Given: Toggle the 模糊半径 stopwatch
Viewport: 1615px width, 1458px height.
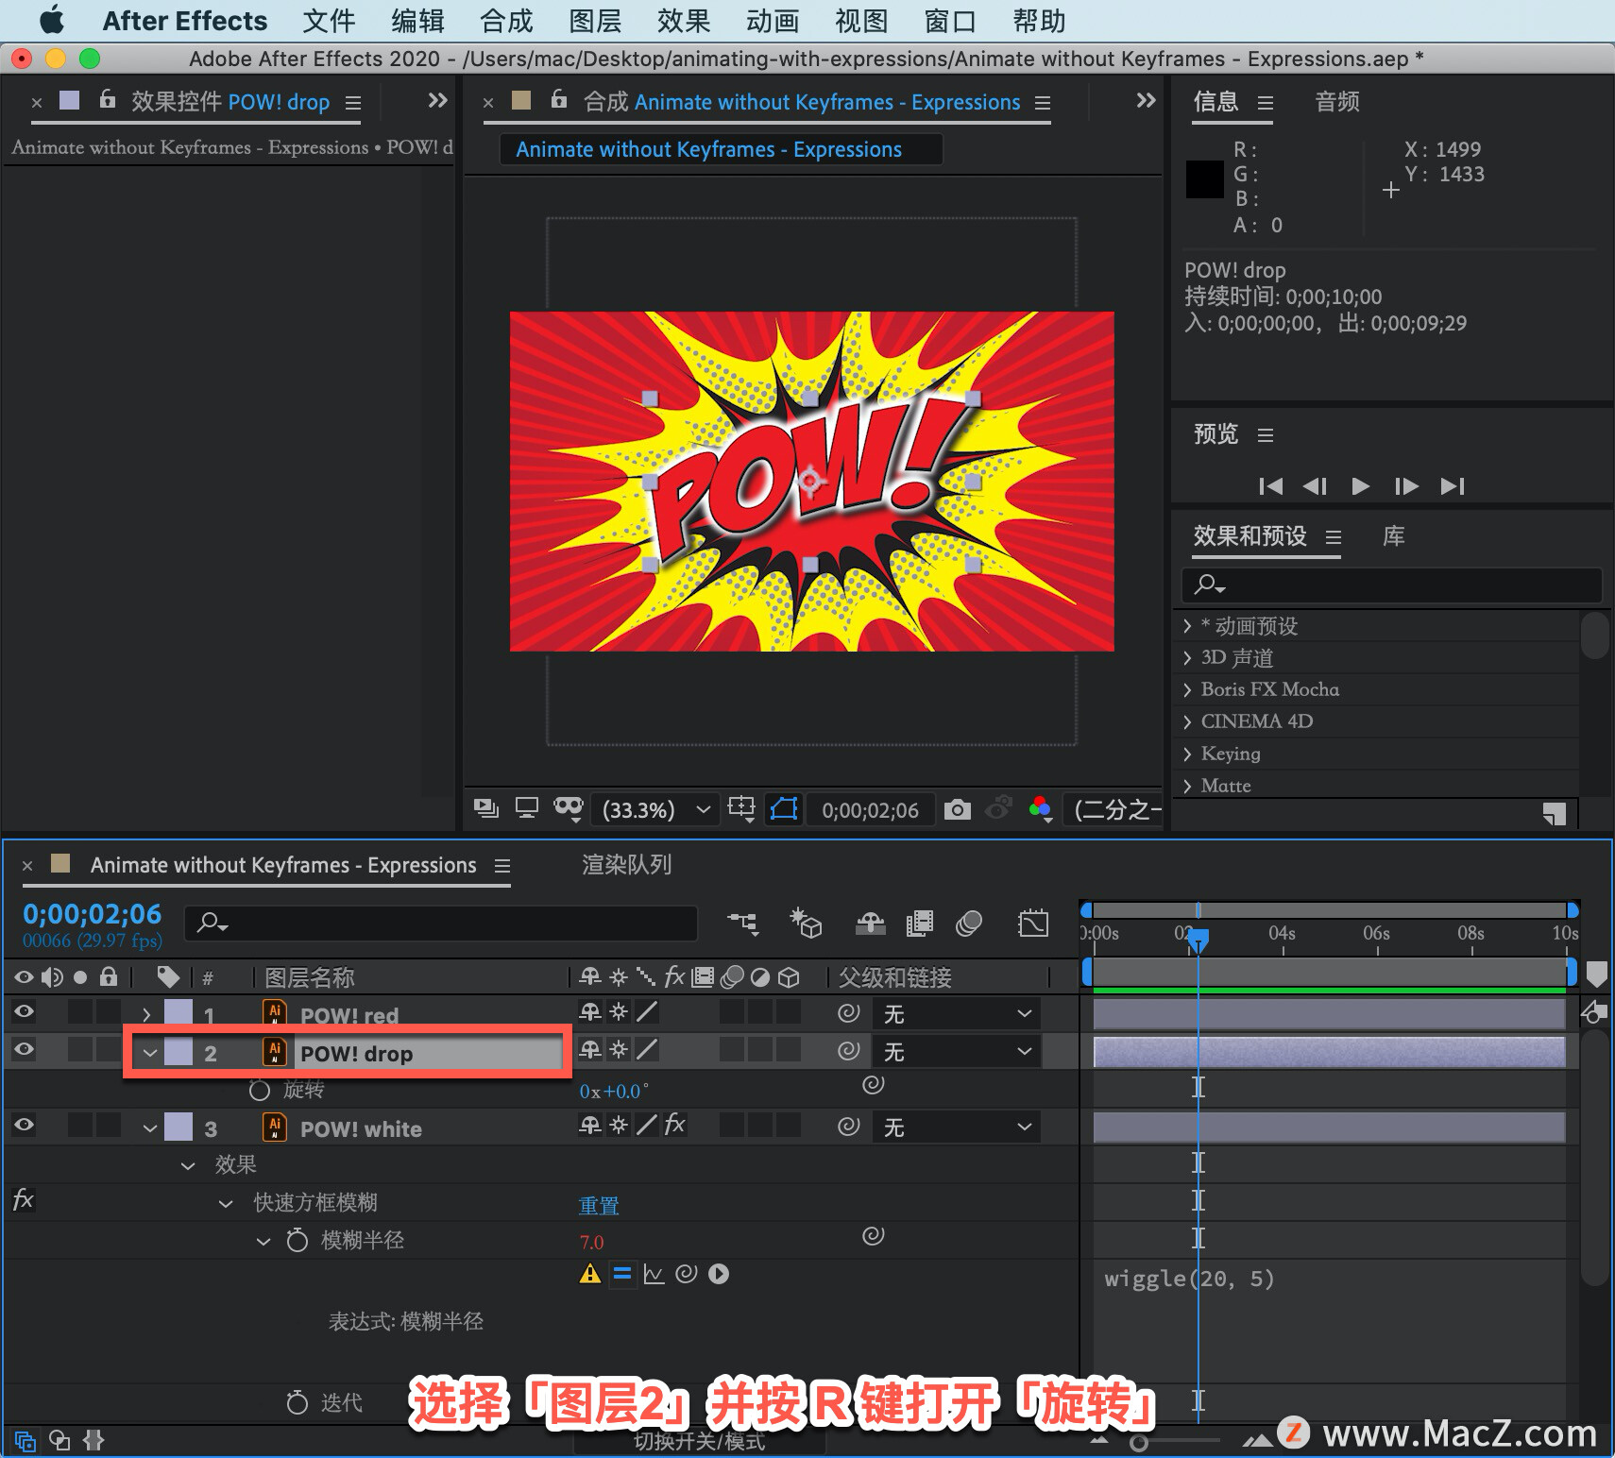Looking at the screenshot, I should 297,1240.
